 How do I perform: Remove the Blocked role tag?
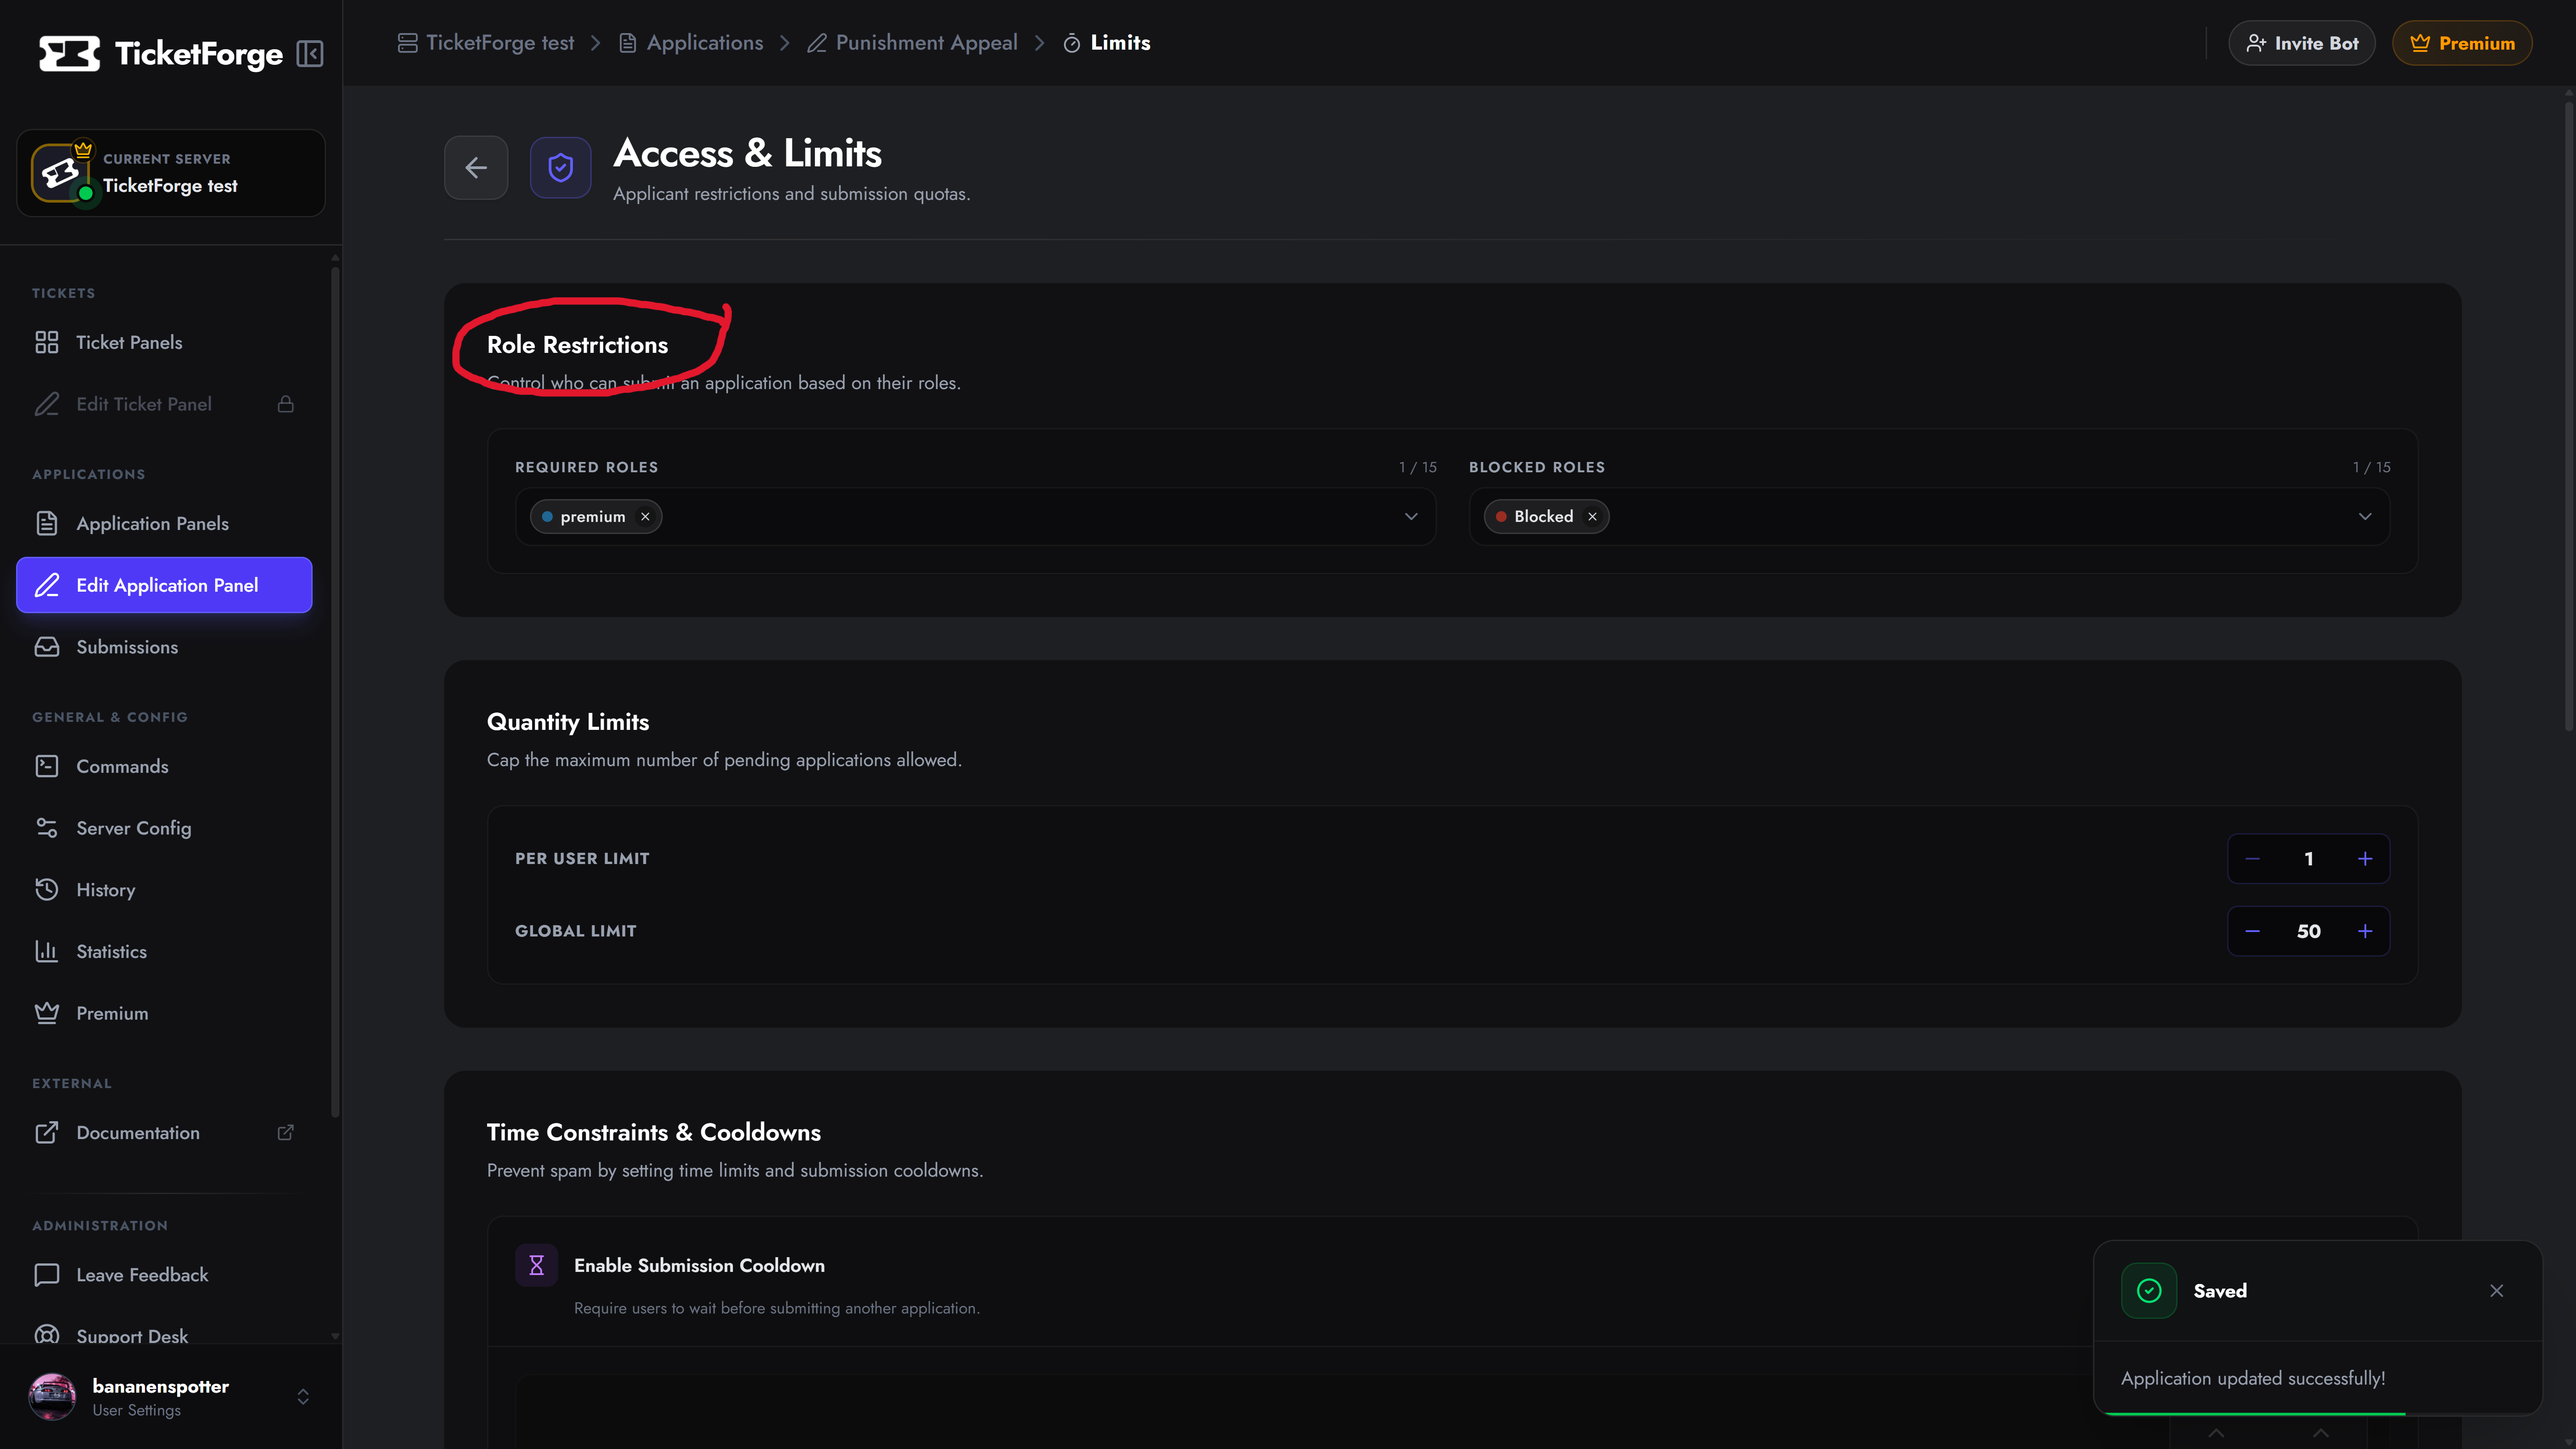(x=1592, y=517)
